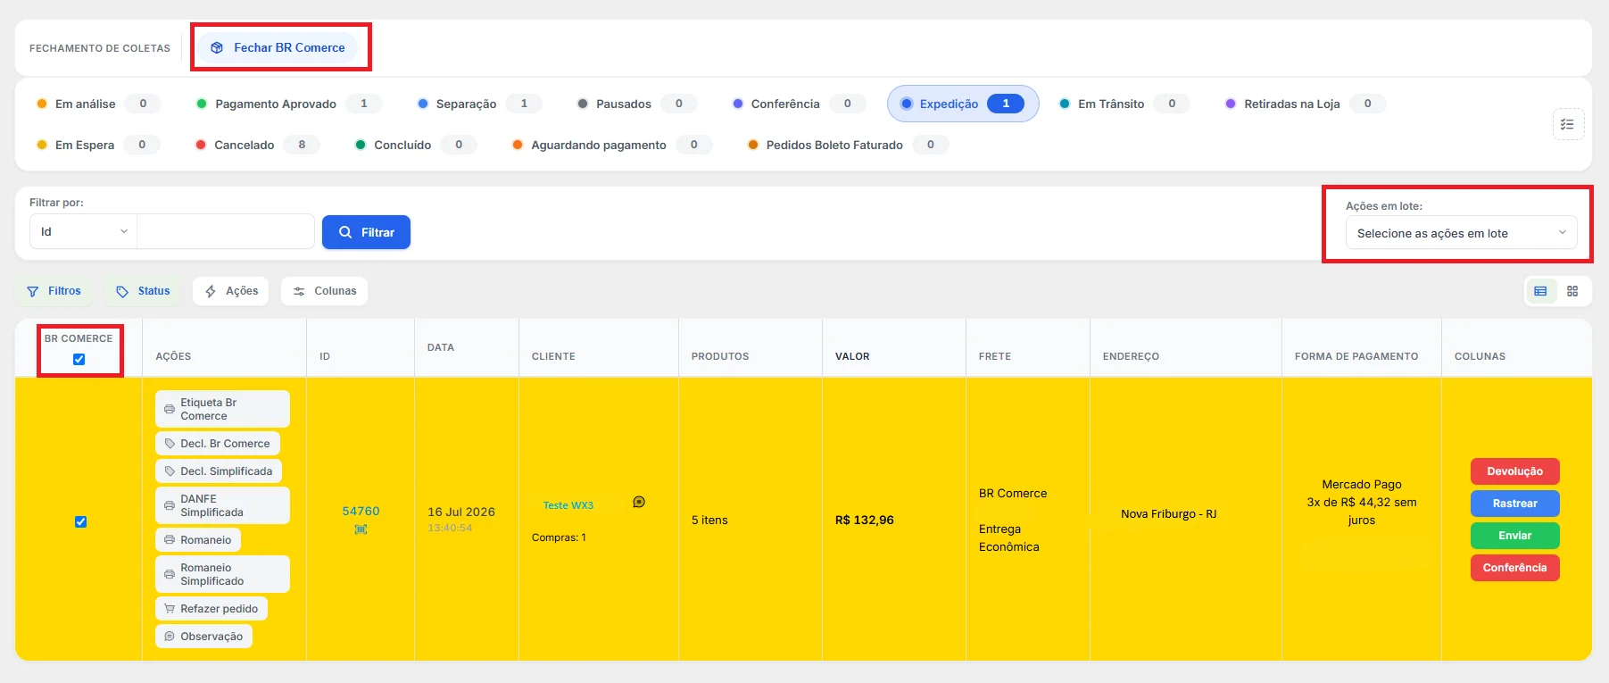Screen dimensions: 1609x683
Task: Click the magnifier icon in the Filtrar button
Action: click(x=345, y=232)
